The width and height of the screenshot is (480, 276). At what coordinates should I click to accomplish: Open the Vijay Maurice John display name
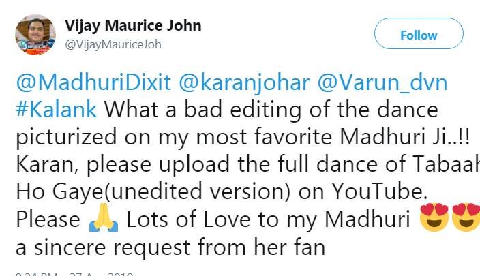132,26
